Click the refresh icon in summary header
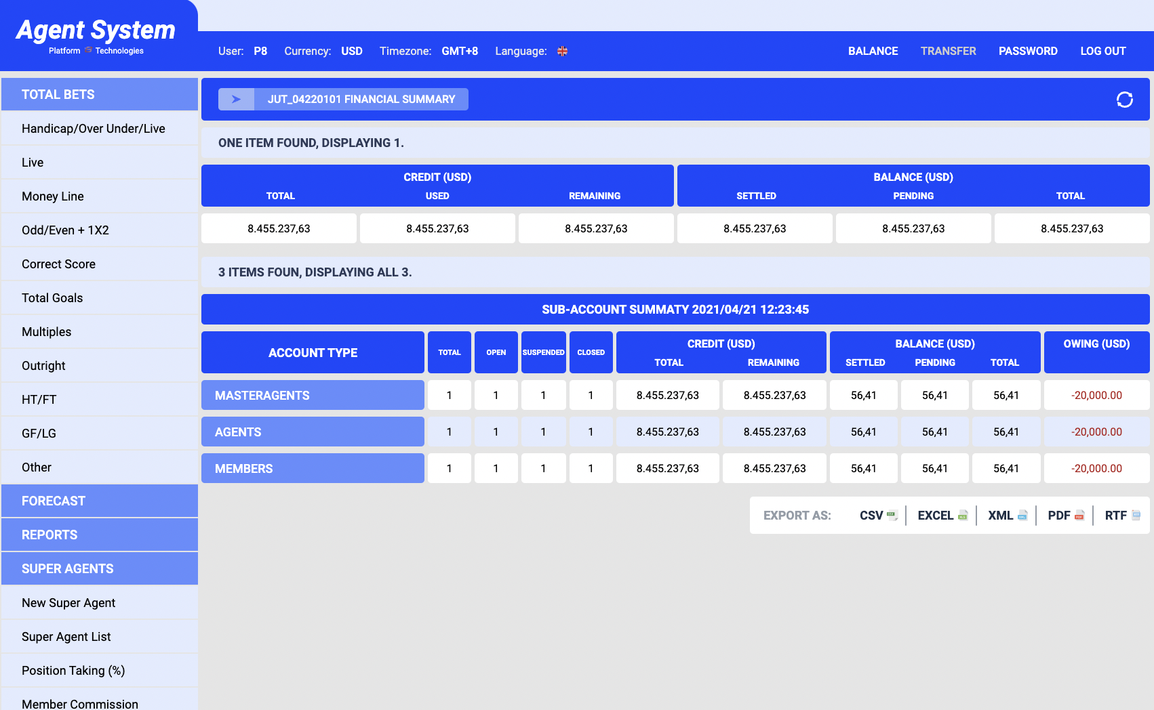1154x710 pixels. coord(1124,100)
